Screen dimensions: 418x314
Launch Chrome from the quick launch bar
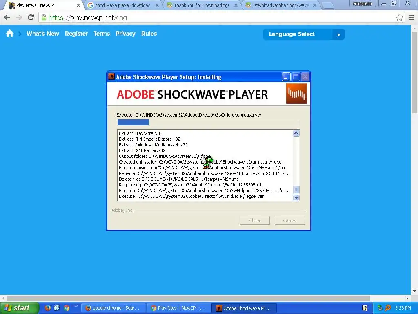[67, 308]
